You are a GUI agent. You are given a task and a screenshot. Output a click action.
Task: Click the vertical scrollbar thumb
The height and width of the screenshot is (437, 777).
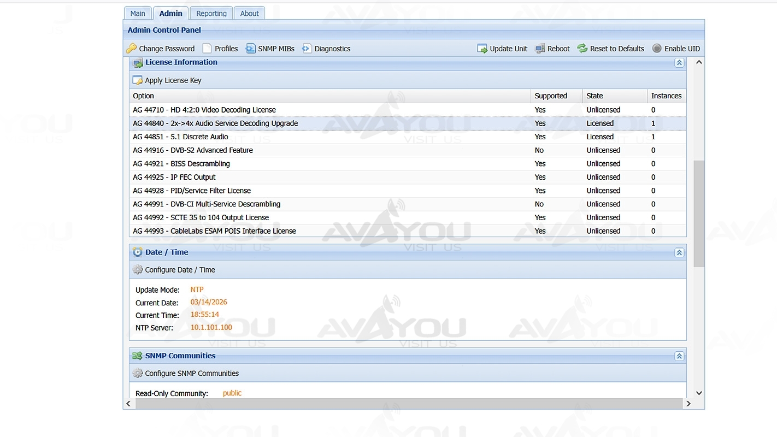pyautogui.click(x=699, y=213)
